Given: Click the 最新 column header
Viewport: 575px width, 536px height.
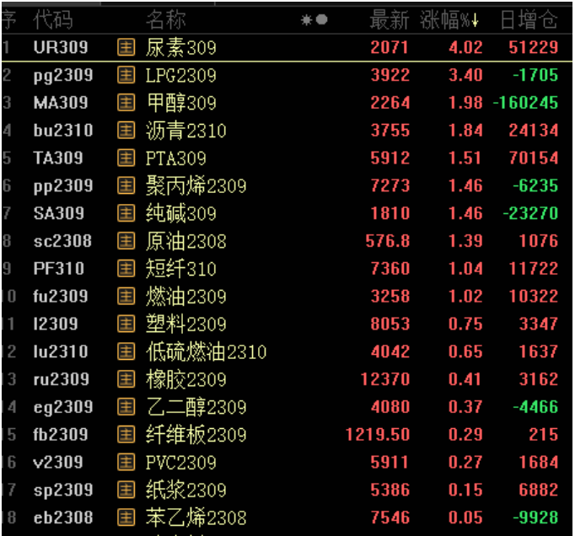Looking at the screenshot, I should (x=389, y=19).
